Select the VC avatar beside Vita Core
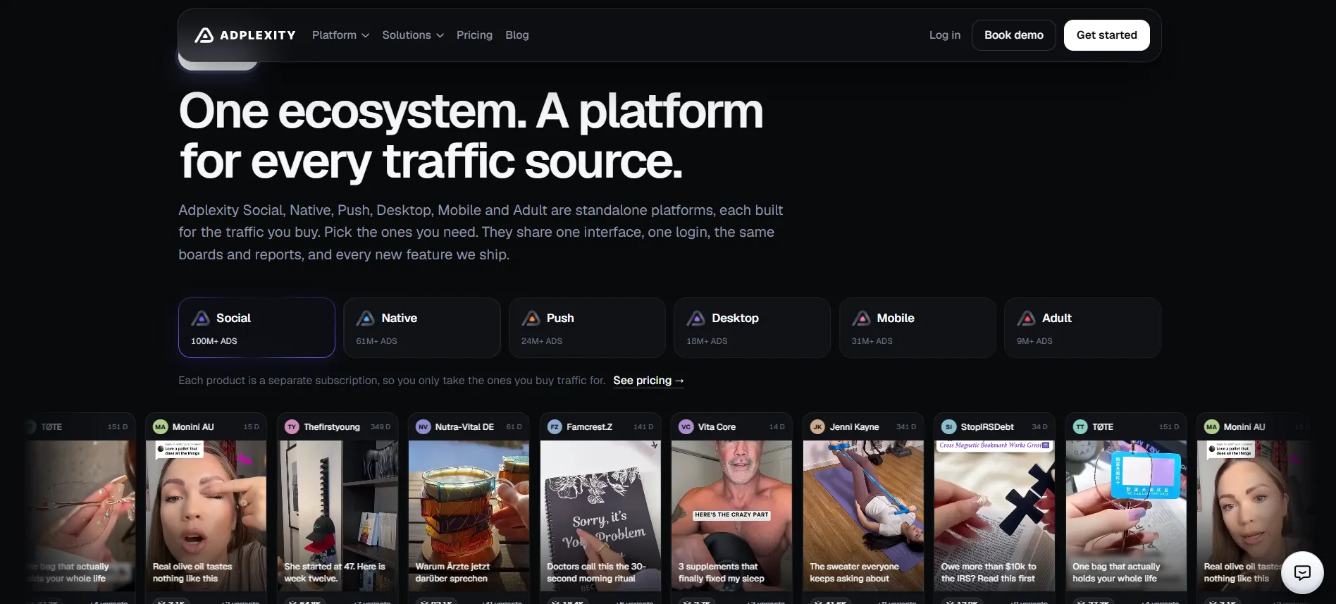This screenshot has height=604, width=1336. pyautogui.click(x=686, y=427)
